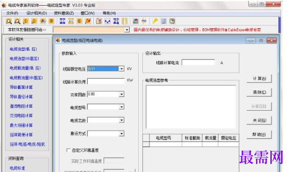The height and width of the screenshot is (172, 292).
Task: Click the network-nodes toolbar icon
Action: pyautogui.click(x=108, y=21)
